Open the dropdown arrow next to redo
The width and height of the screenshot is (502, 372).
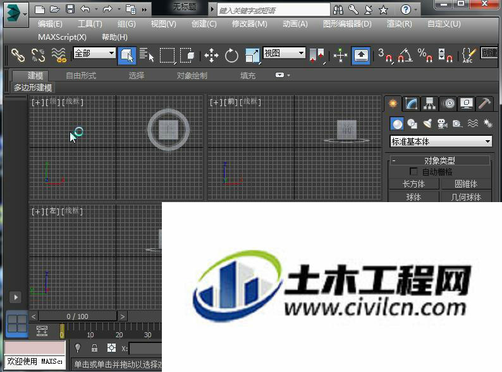(x=119, y=9)
